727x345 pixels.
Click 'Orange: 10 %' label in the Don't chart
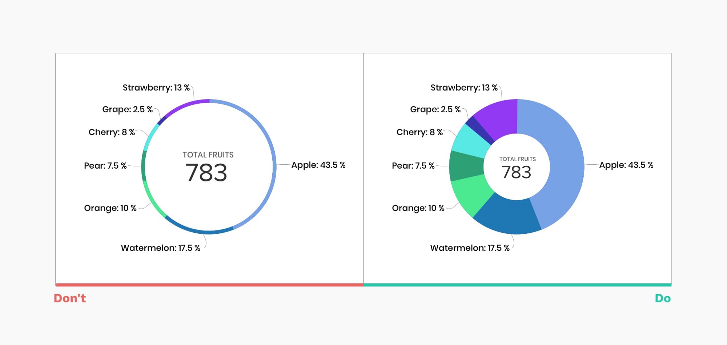point(110,208)
